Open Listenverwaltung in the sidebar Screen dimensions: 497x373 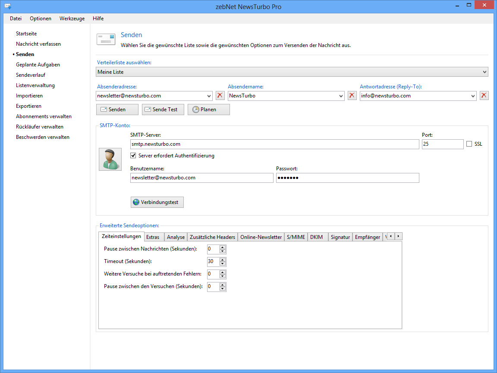click(x=35, y=85)
